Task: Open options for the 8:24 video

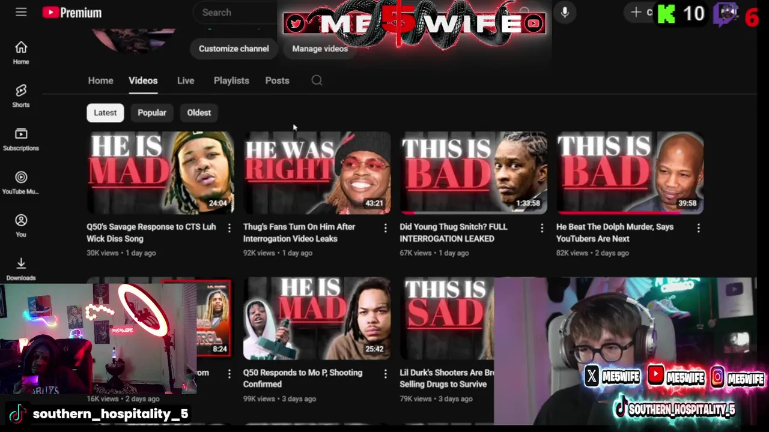Action: pos(229,374)
